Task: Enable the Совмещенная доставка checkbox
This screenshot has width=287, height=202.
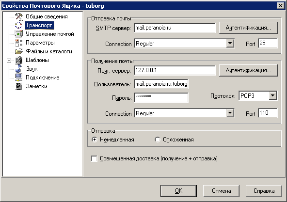Action: 94,158
